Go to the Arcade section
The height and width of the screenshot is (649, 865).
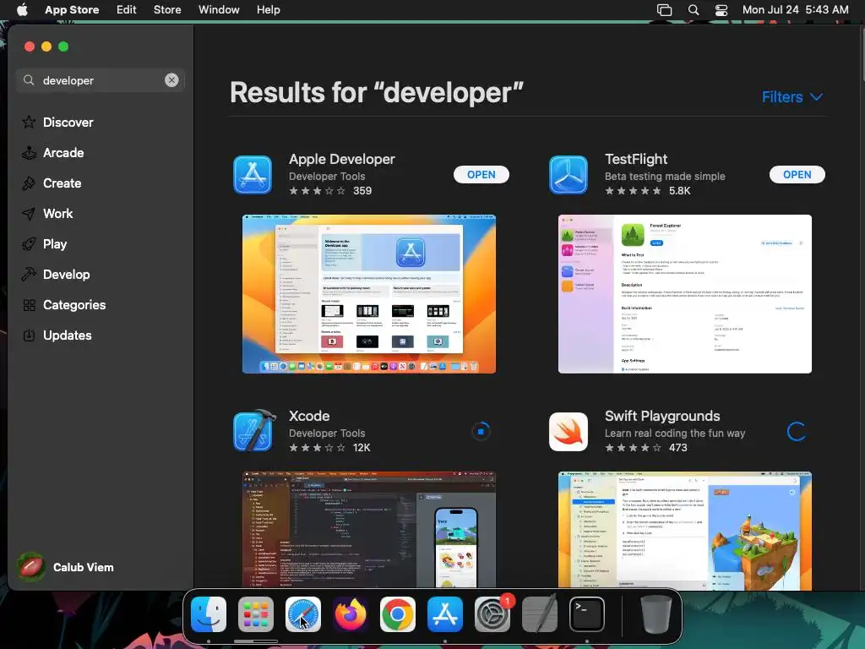[x=63, y=153]
